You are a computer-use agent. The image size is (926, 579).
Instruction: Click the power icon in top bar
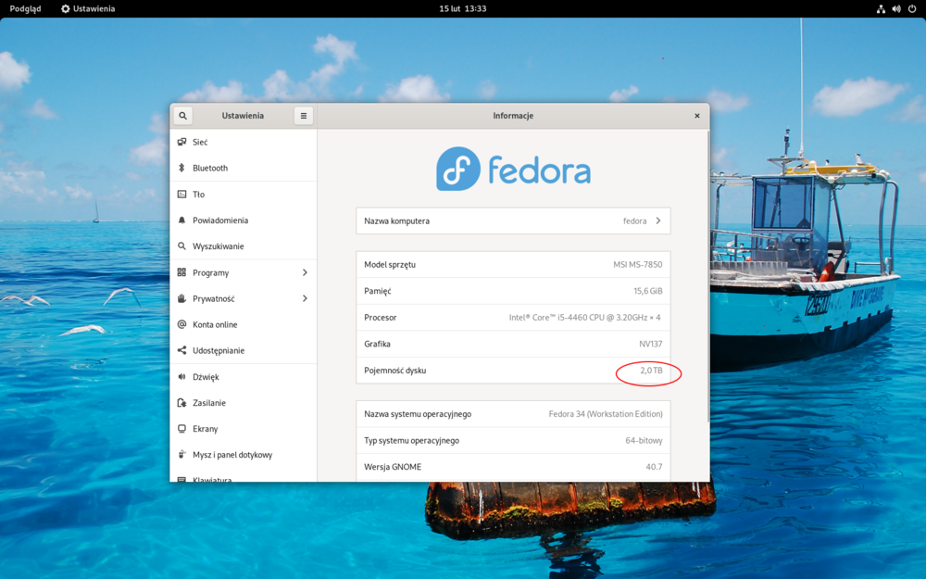pos(912,9)
